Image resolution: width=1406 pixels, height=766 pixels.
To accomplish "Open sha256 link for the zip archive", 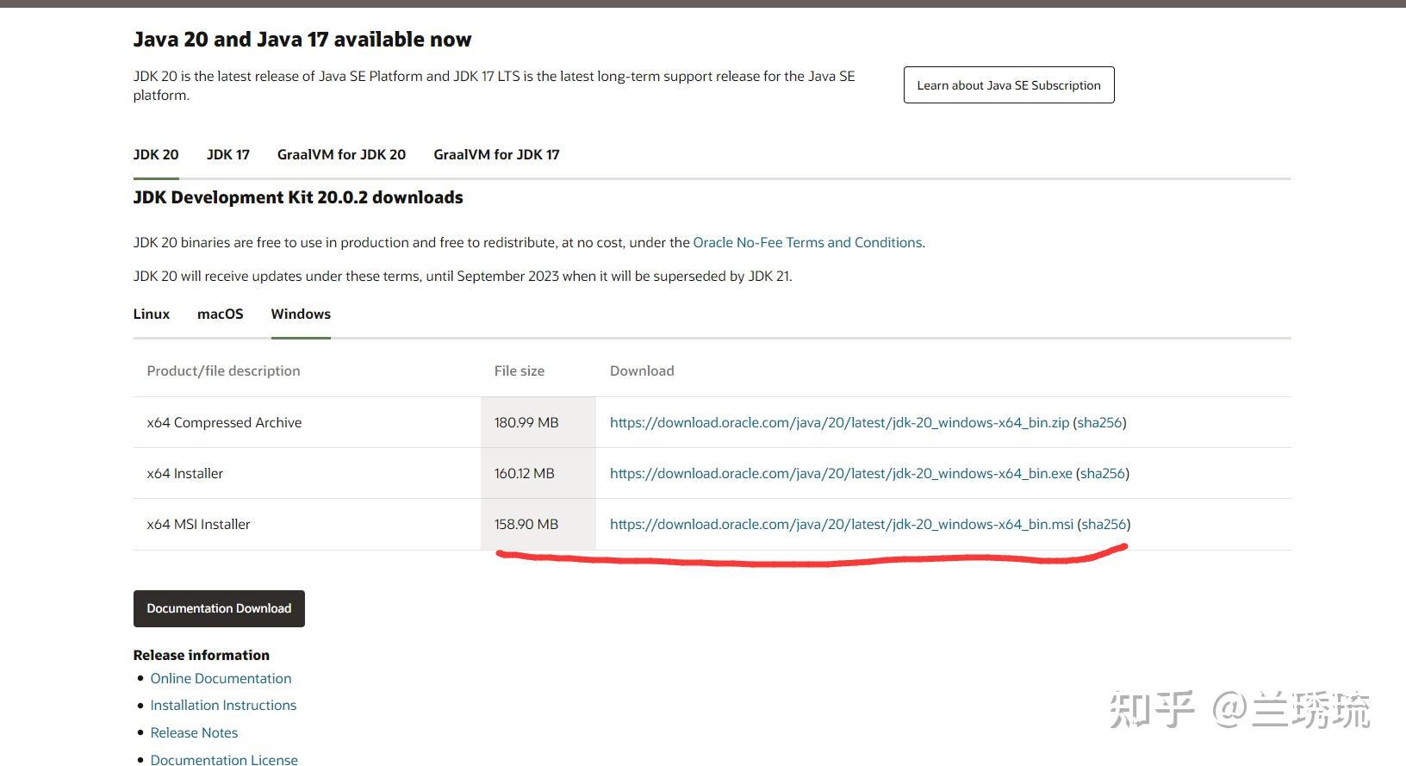I will click(1099, 423).
